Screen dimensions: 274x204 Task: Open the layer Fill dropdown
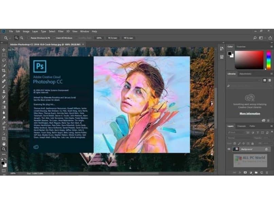pos(267,143)
